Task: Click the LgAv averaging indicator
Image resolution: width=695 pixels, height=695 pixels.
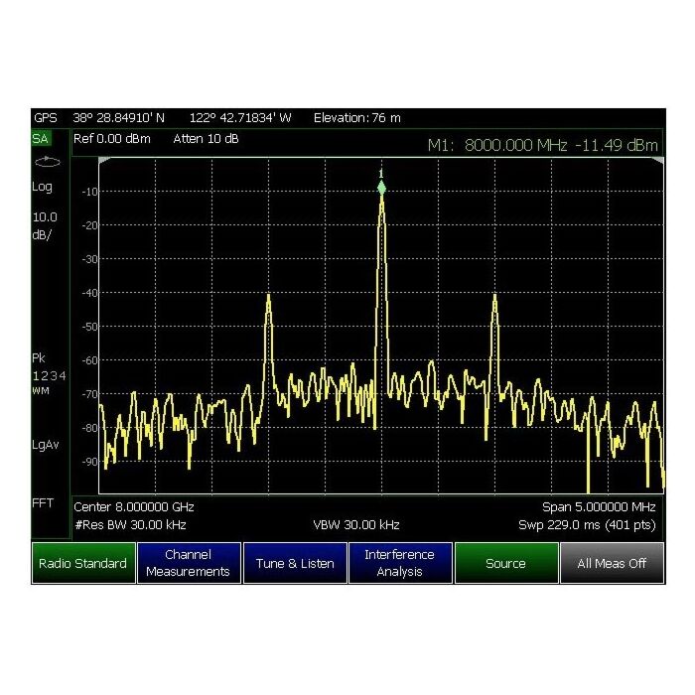Action: point(46,444)
